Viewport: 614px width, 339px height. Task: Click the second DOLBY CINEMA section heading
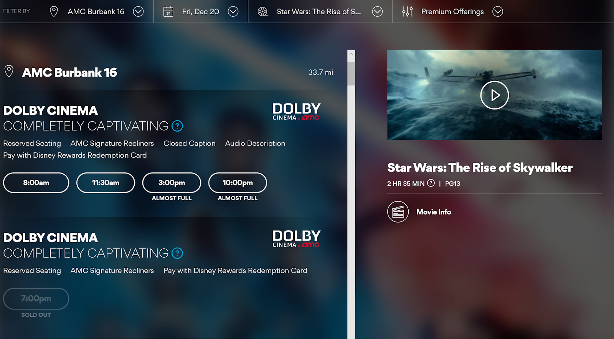click(51, 237)
